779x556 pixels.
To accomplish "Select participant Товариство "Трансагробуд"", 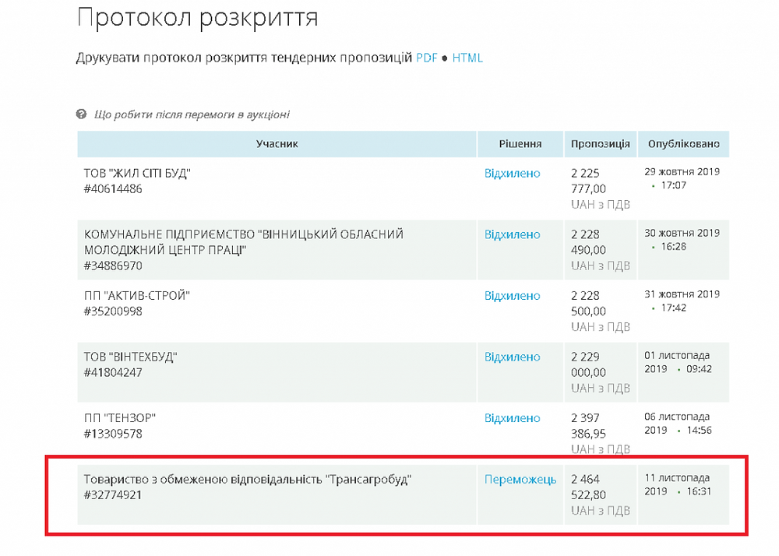I will (248, 480).
